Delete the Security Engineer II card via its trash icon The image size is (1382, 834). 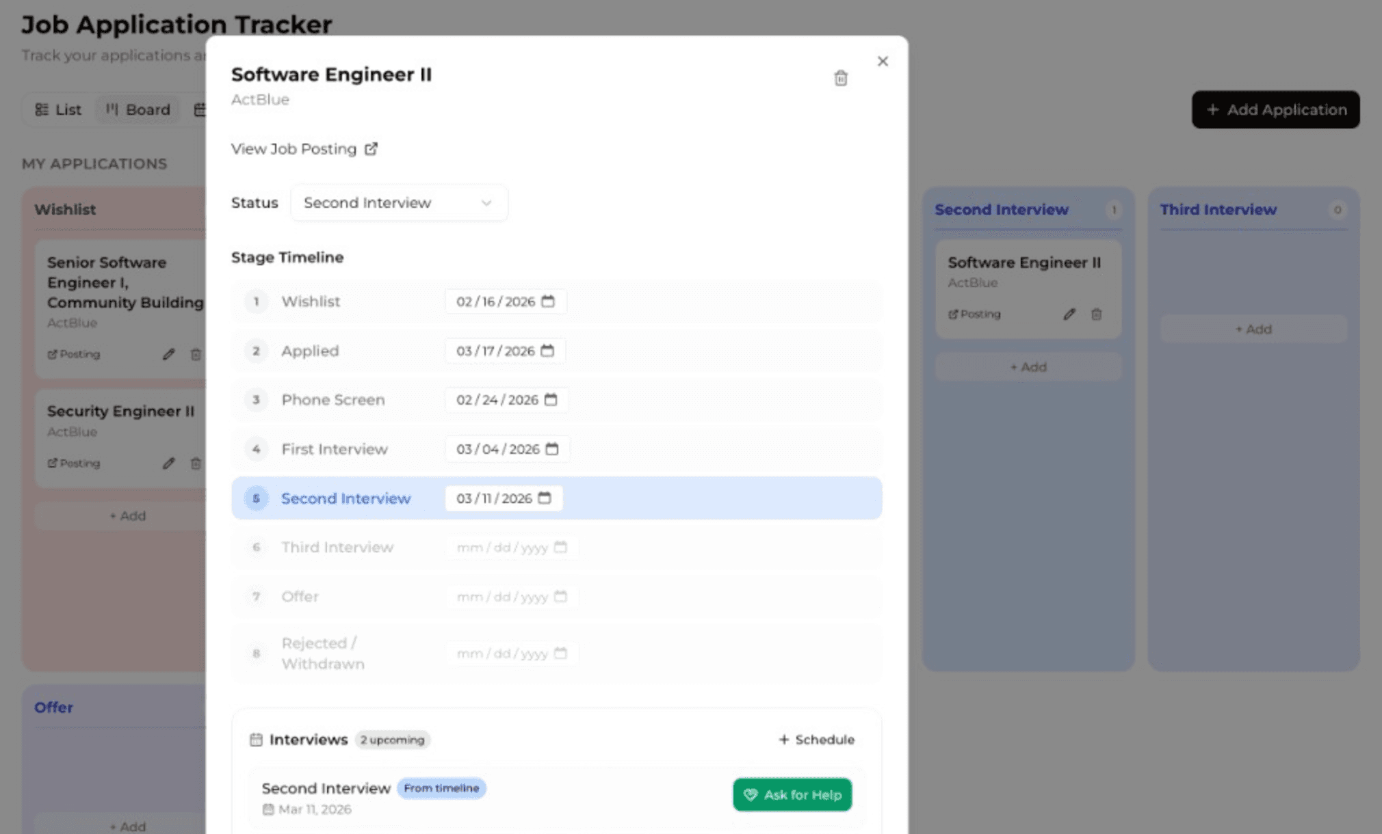195,463
